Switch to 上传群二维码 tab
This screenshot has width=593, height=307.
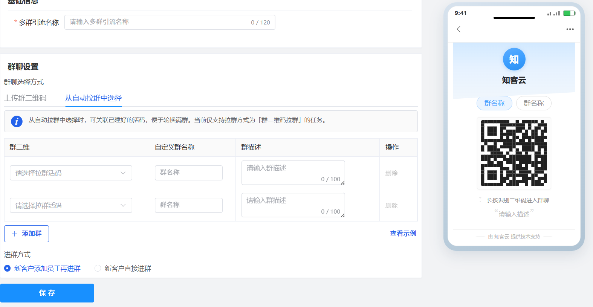click(25, 98)
